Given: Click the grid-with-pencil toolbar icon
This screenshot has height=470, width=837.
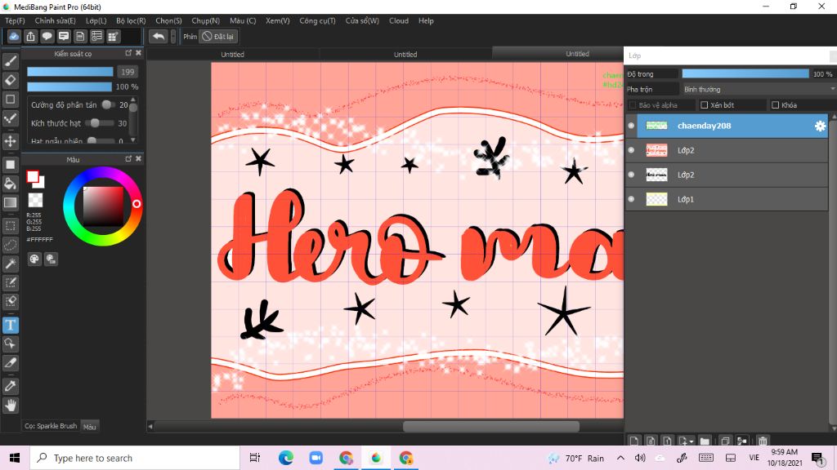Looking at the screenshot, I should (x=113, y=36).
